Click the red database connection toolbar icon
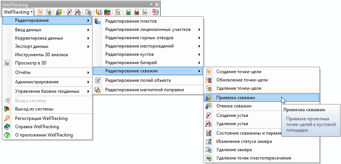This screenshot has width=341, height=164. point(156,12)
